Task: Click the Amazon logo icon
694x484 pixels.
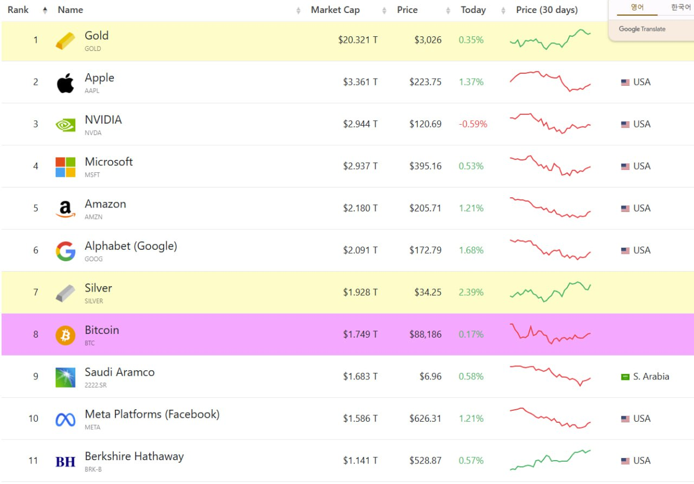Action: [x=66, y=209]
